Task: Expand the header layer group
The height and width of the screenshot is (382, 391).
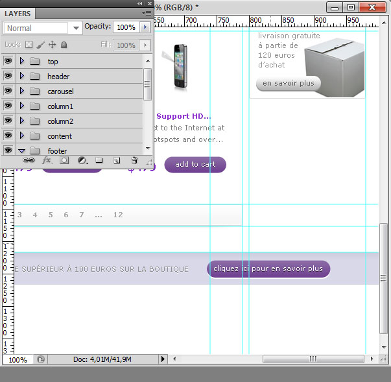Action: 21,76
